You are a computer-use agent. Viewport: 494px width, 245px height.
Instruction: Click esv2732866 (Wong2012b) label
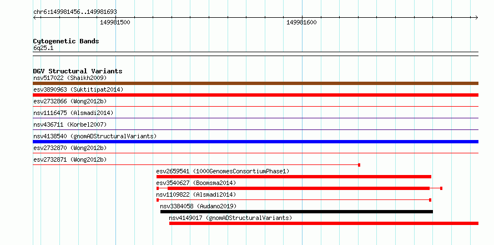coord(70,101)
